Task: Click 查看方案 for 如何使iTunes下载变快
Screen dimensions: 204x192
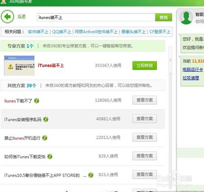Action: pos(145,156)
